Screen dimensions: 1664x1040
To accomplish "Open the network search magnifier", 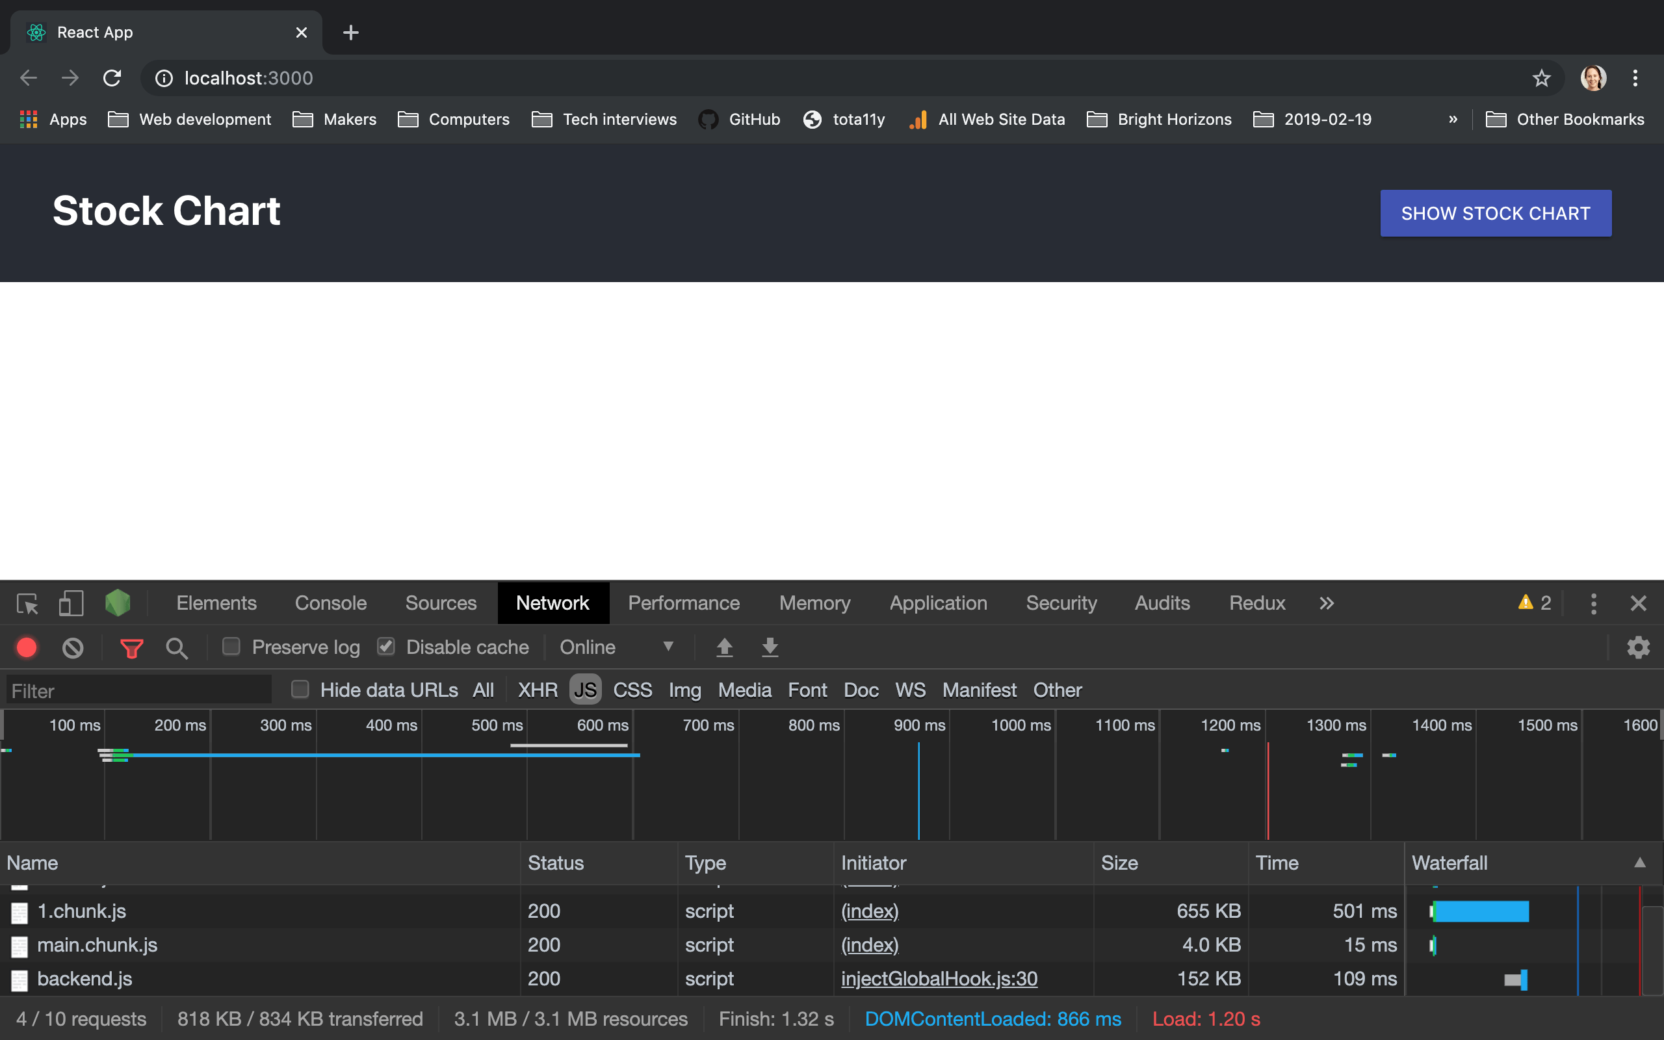I will point(177,648).
